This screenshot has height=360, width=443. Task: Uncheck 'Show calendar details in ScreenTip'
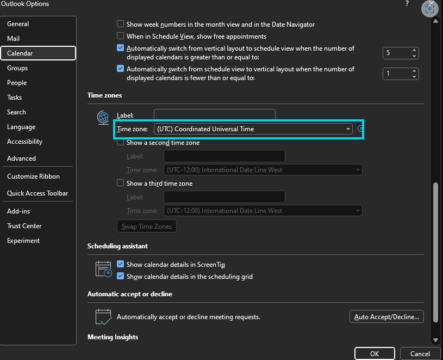(120, 264)
